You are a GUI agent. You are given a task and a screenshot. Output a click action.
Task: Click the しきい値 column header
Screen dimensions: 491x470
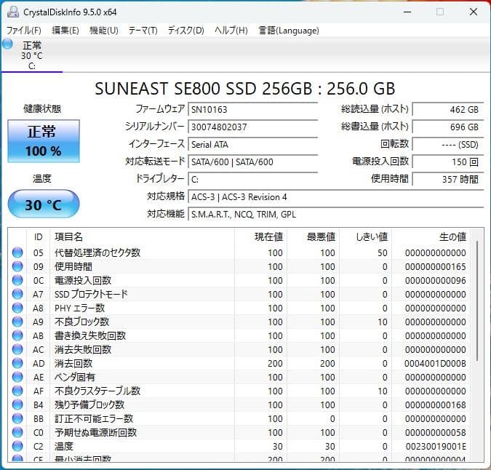366,236
